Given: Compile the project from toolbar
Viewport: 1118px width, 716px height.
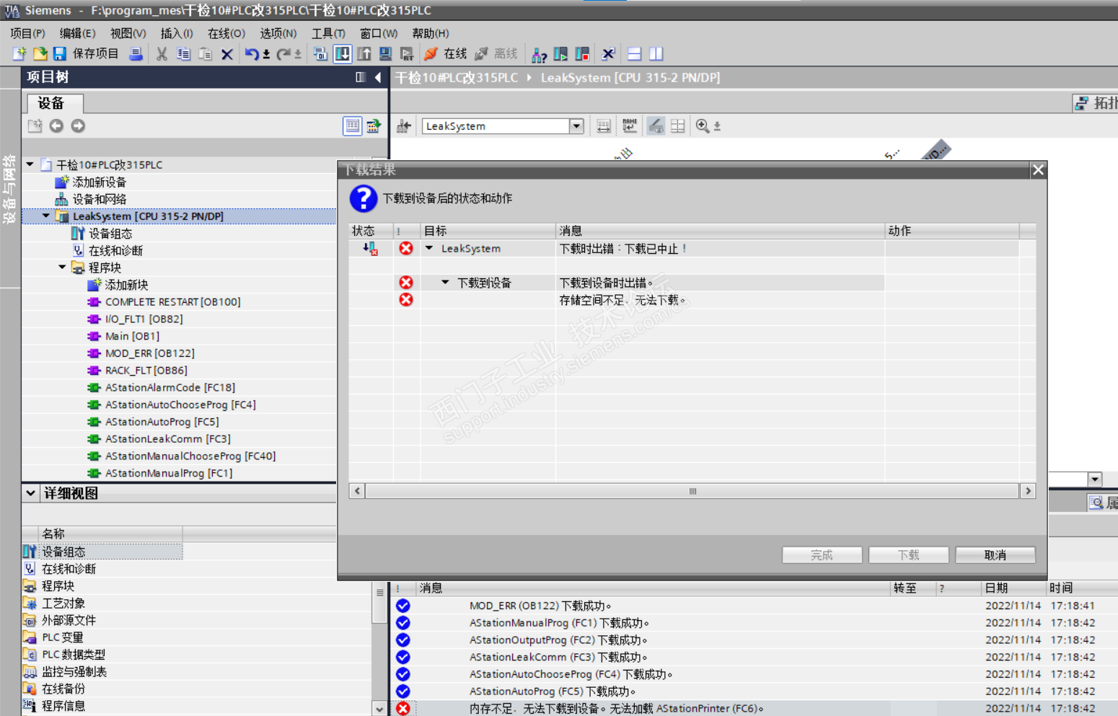Looking at the screenshot, I should (320, 54).
